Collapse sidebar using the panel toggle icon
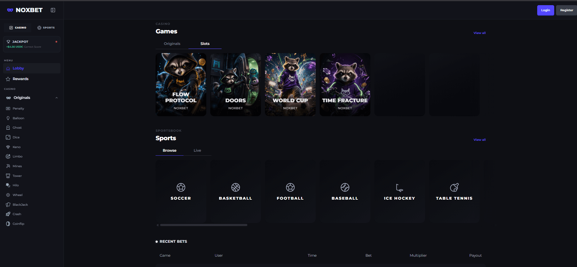The image size is (577, 267). pos(53,10)
